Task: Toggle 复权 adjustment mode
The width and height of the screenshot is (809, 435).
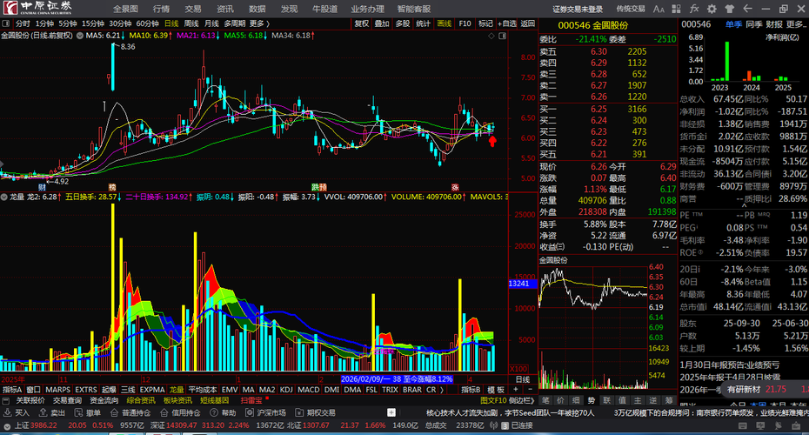Action: click(x=361, y=23)
